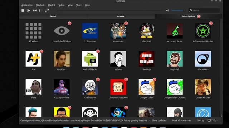Screen dimensions: 229x128
Task: Click Mark all as watched
Action: 182,120
